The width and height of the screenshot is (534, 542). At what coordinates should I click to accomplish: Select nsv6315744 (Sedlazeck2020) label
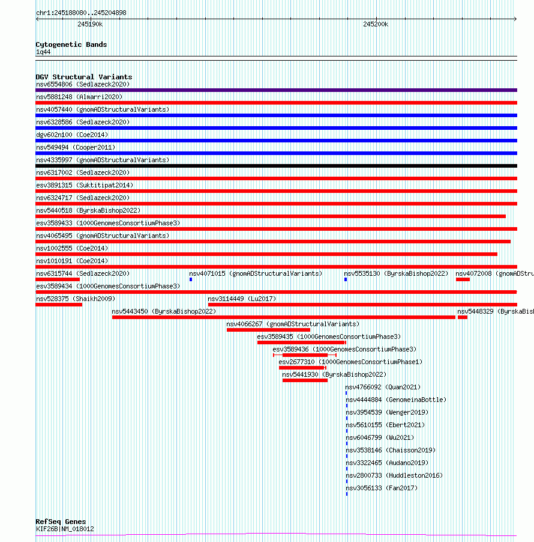tap(83, 273)
